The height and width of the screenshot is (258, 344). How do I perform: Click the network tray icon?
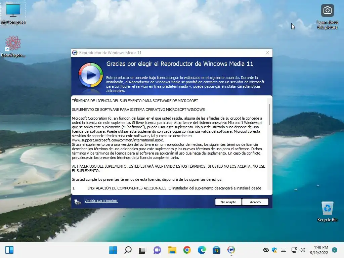[x=294, y=250]
